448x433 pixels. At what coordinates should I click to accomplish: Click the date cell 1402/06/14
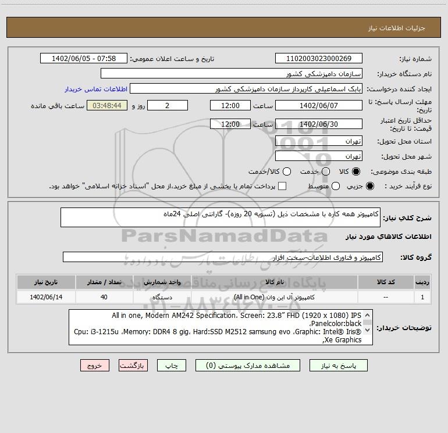[x=46, y=297]
